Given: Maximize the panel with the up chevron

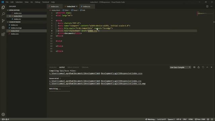Looking at the screenshot, I should point(207,67).
